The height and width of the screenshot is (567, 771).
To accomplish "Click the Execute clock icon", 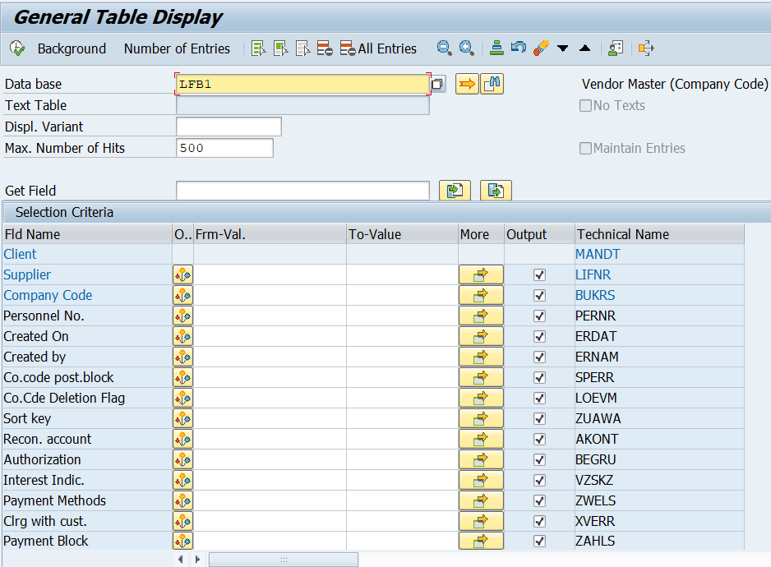I will (17, 48).
